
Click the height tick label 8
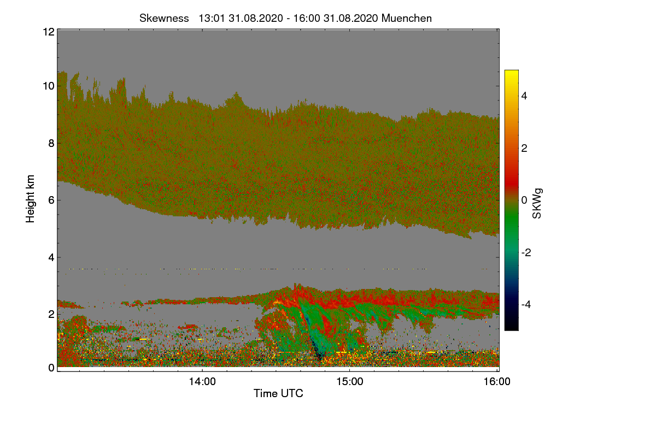(x=51, y=143)
